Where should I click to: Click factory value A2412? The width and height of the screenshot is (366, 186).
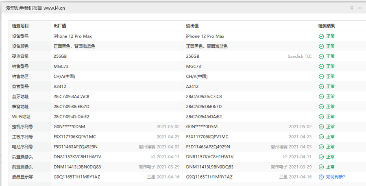(60, 86)
